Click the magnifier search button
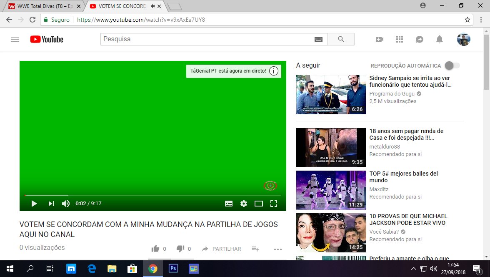490x277 pixels. click(x=341, y=39)
